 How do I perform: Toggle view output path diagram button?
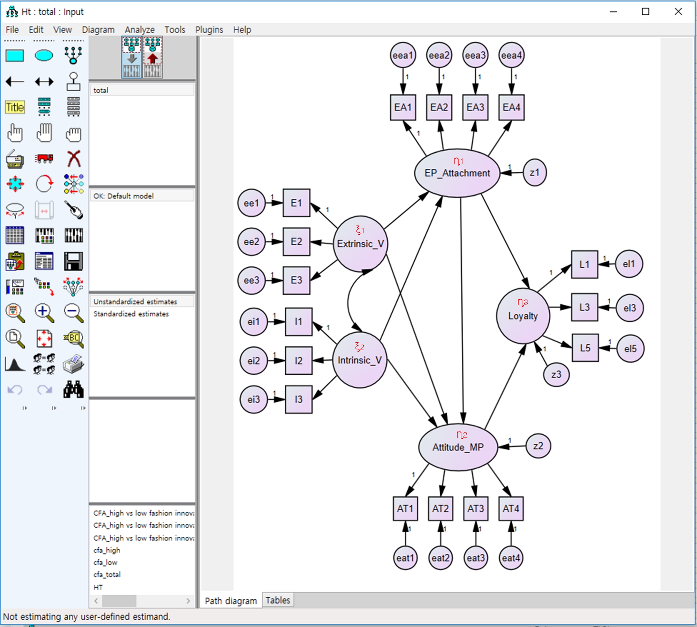pos(153,58)
